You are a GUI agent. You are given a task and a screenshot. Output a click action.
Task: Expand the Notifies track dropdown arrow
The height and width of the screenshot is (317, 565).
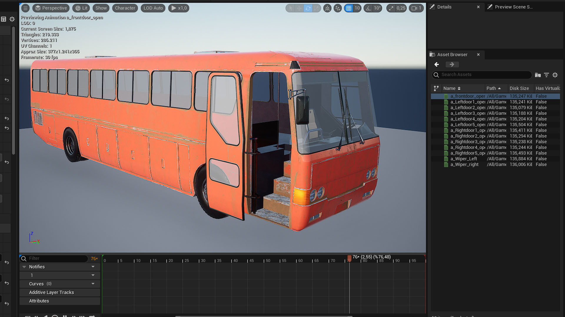pos(93,267)
